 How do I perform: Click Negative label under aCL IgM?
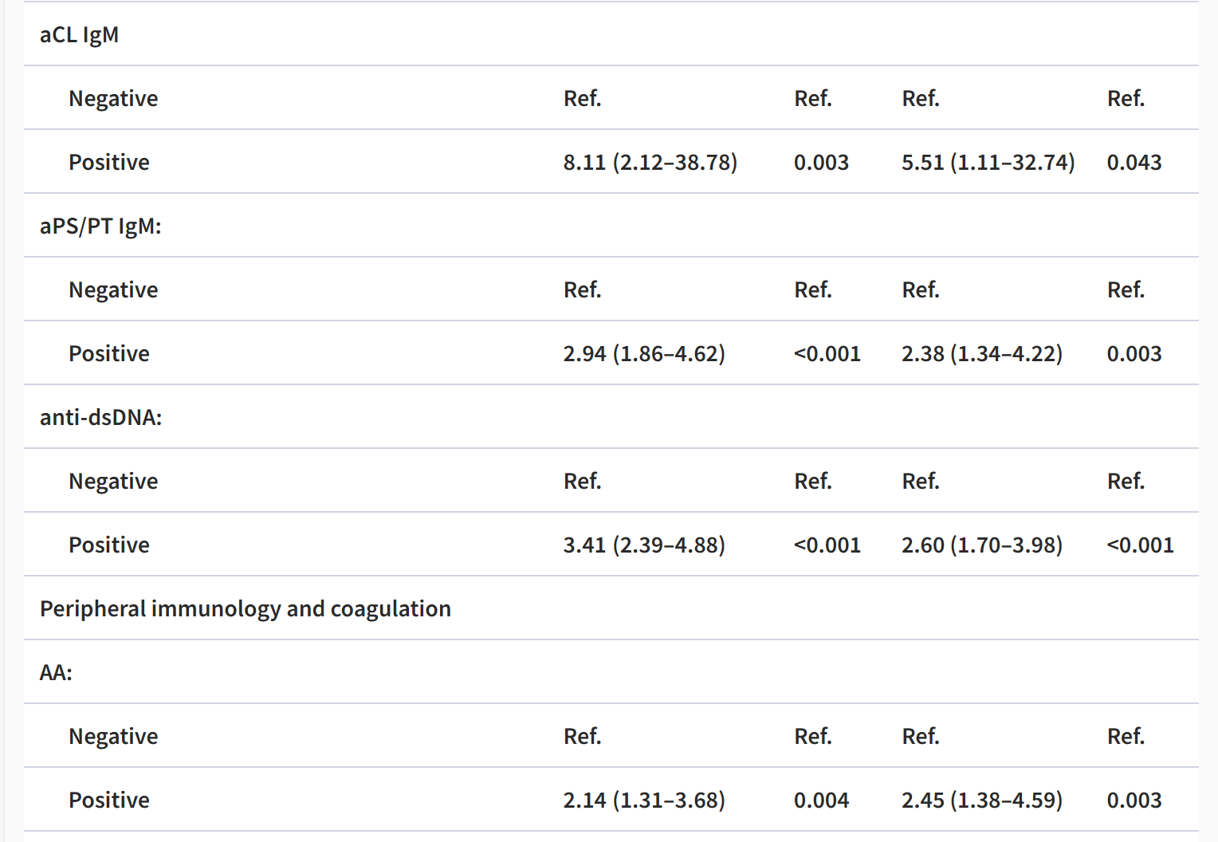point(113,99)
